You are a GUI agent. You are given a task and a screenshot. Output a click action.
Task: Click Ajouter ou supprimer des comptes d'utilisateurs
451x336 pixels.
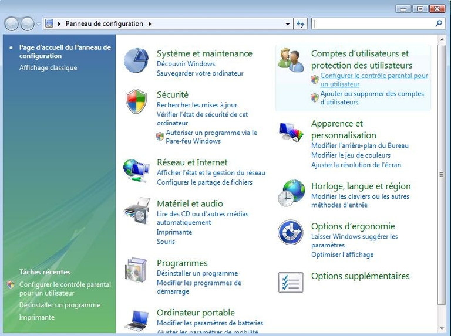(x=372, y=98)
